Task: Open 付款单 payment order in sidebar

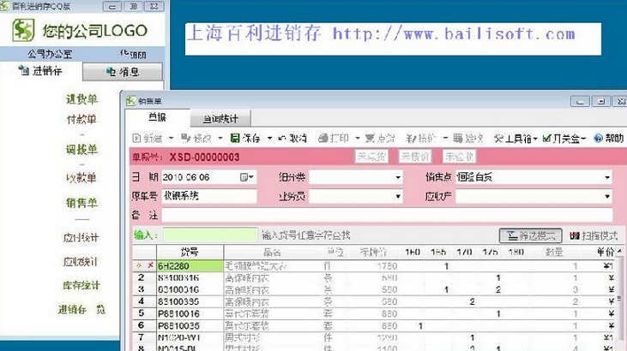Action: (81, 119)
